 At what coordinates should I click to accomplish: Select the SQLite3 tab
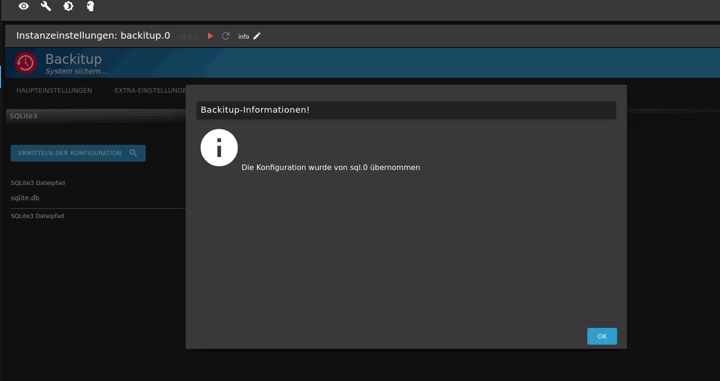point(23,116)
